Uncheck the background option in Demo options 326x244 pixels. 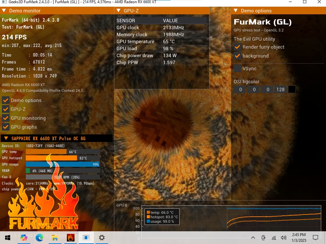pyautogui.click(x=237, y=56)
